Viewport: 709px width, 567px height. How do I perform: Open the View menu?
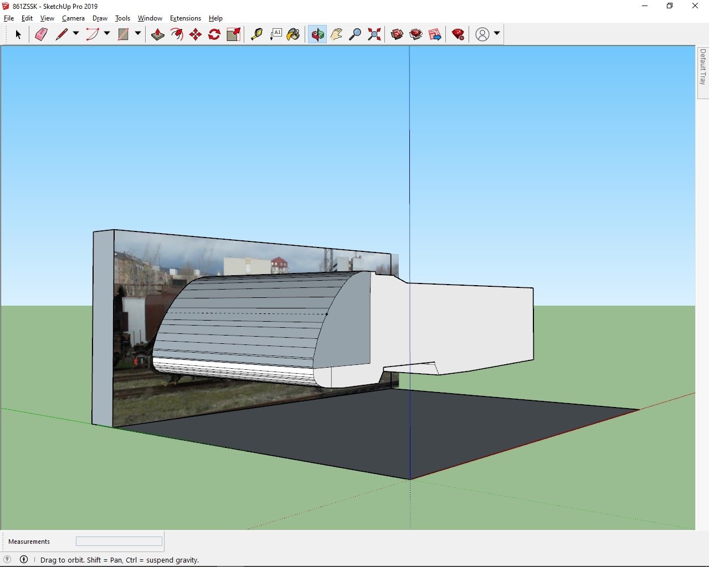click(47, 18)
